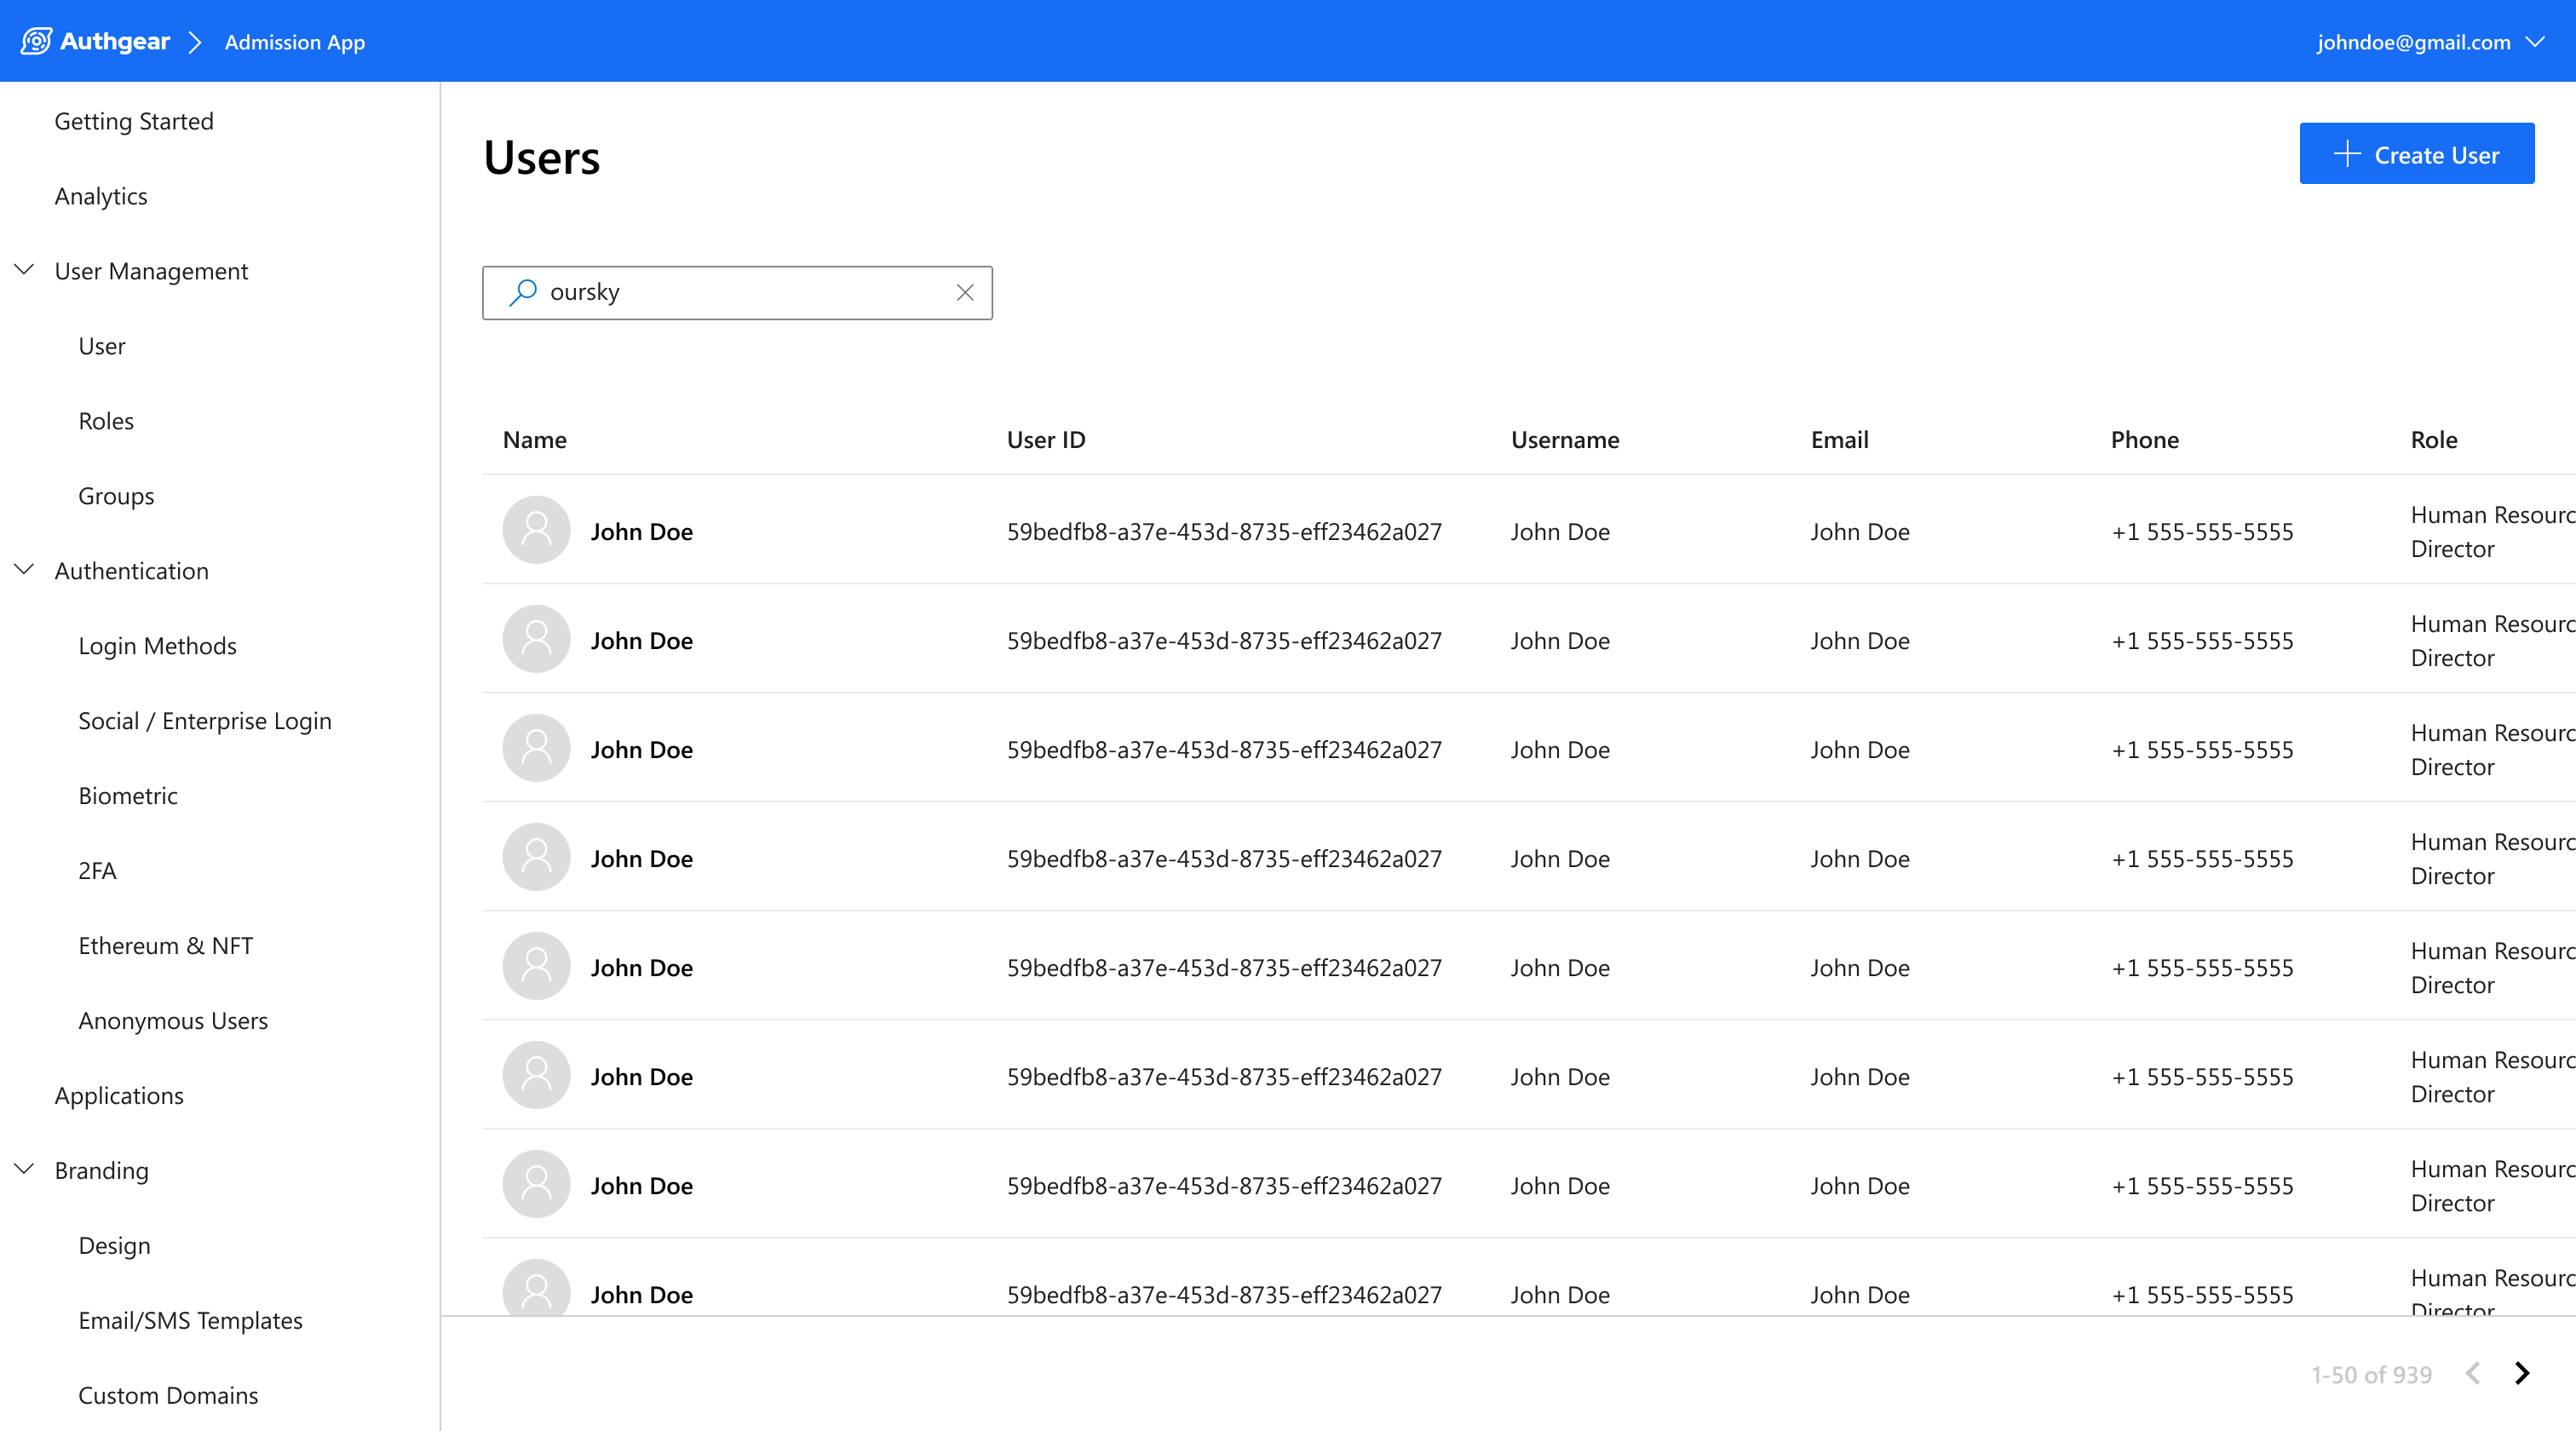Image resolution: width=2576 pixels, height=1431 pixels.
Task: Click avatar of seventh John Doe row
Action: [536, 1184]
